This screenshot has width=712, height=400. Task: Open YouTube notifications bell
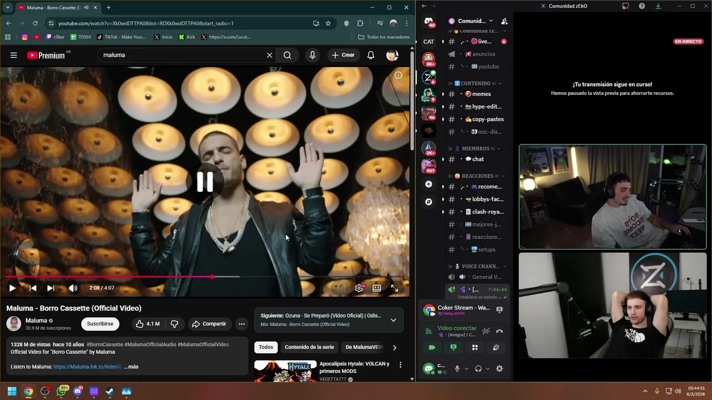(370, 55)
